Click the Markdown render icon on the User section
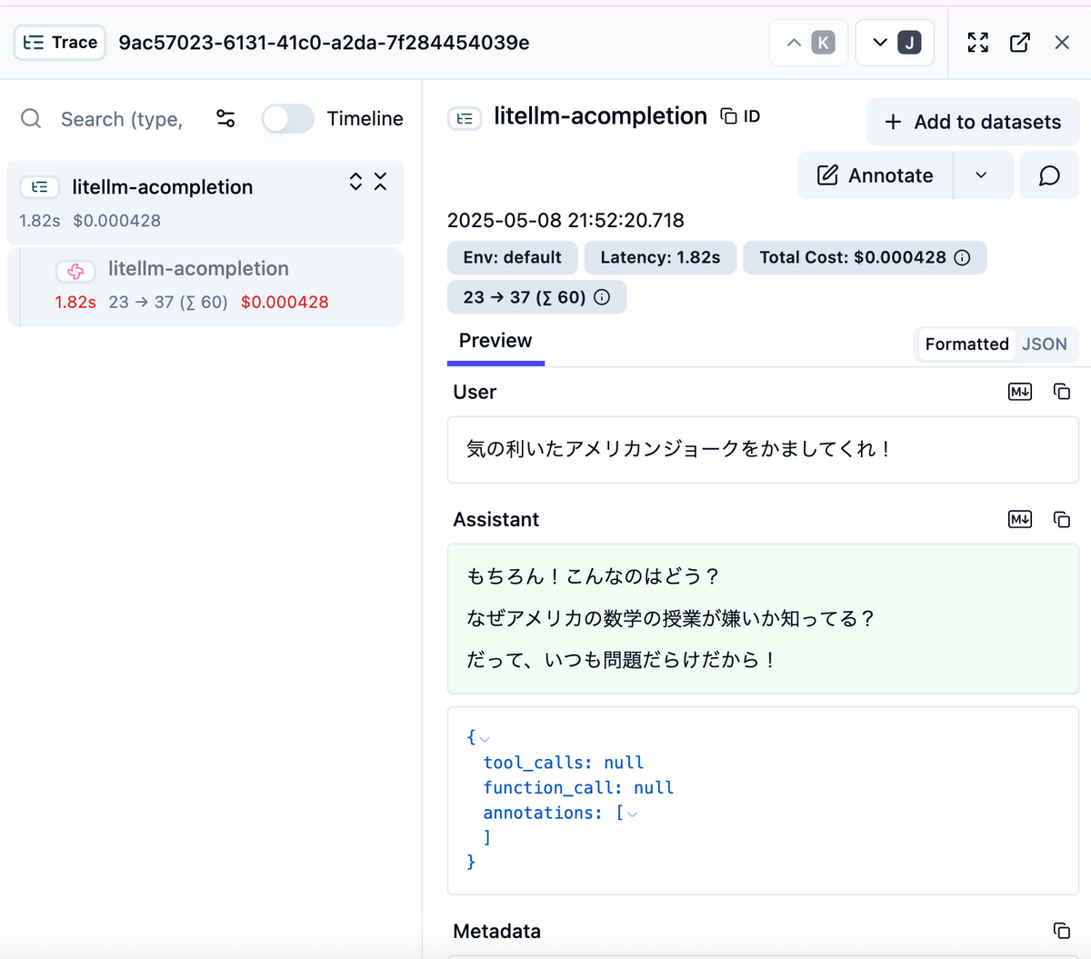 (1019, 392)
